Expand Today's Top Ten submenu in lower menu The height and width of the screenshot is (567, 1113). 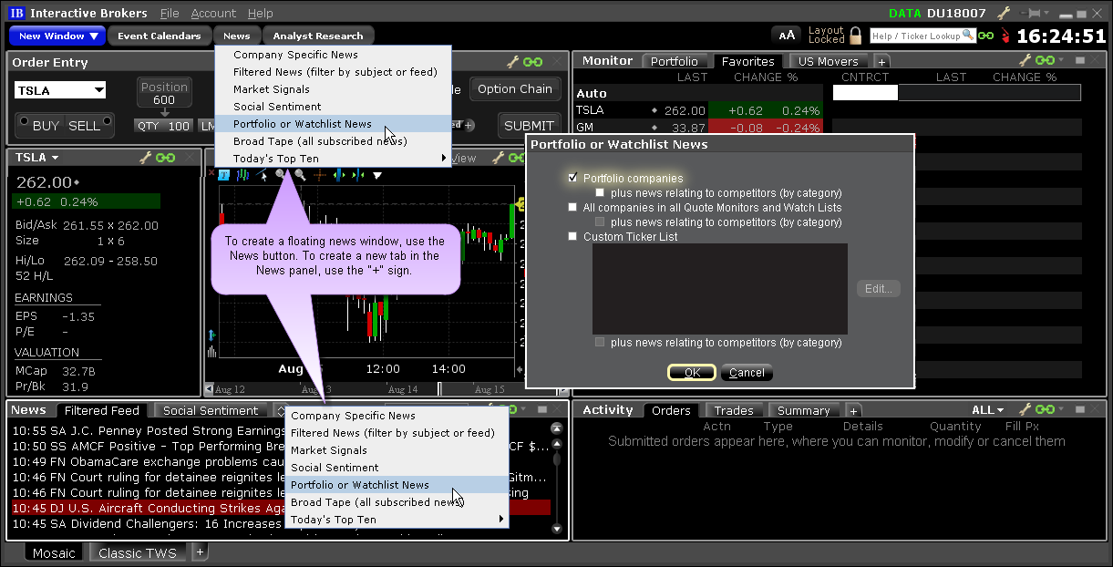(502, 520)
